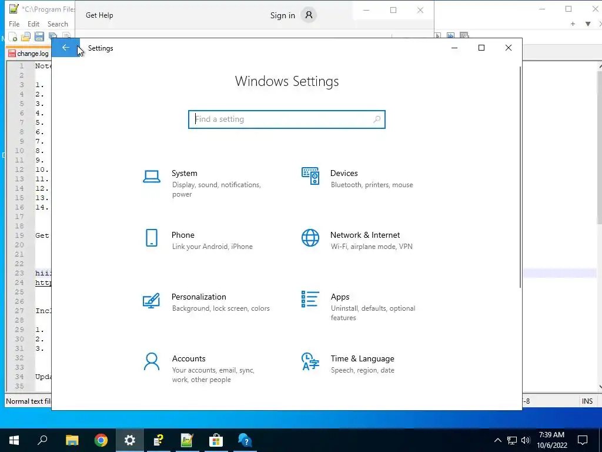Click Notepad++ Save All toolbar icon
602x452 pixels.
coord(52,37)
